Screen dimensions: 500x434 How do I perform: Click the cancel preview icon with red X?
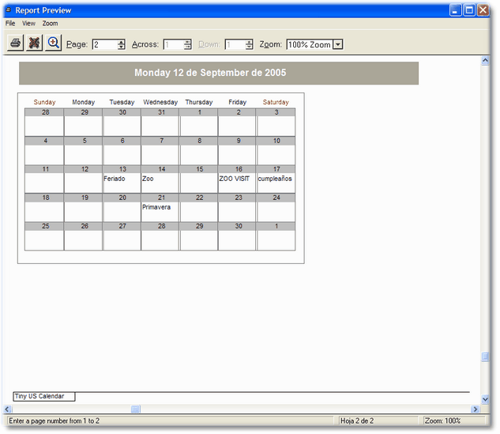coord(35,43)
